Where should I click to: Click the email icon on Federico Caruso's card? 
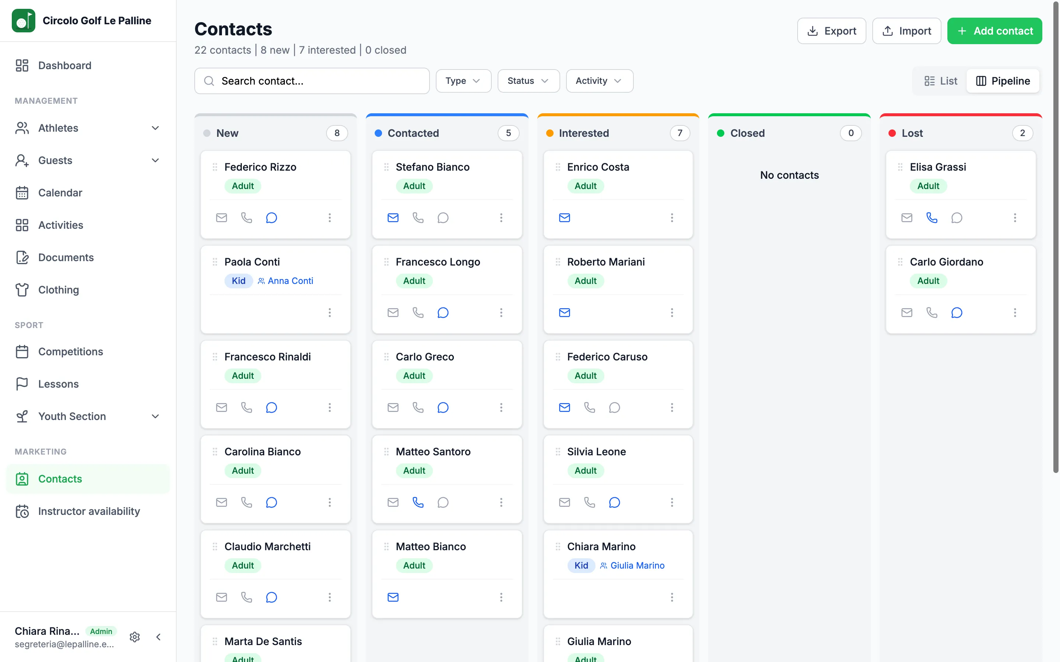click(565, 407)
